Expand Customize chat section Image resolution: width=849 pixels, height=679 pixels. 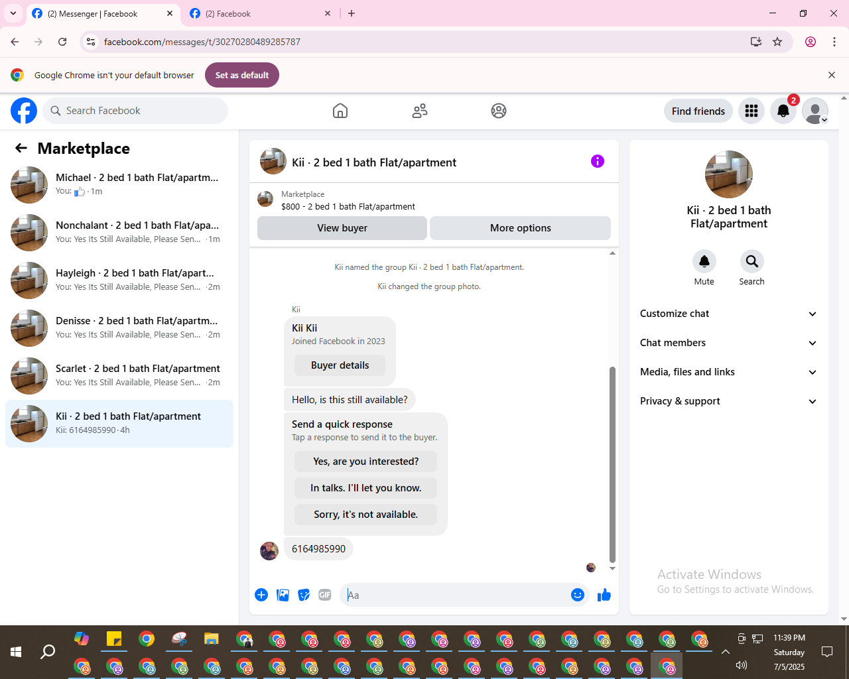728,314
